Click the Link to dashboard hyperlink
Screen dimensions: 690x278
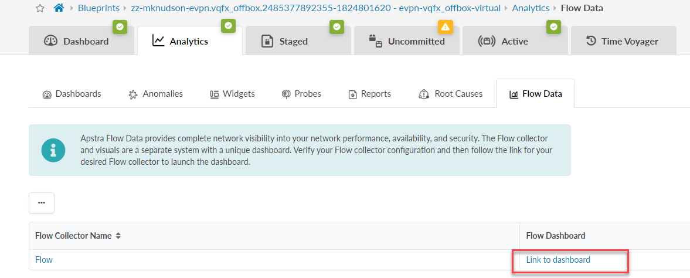(x=558, y=260)
